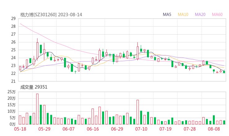The width and height of the screenshot is (229, 136).
Task: Click the 0万 volume axis label
Action: [12, 124]
